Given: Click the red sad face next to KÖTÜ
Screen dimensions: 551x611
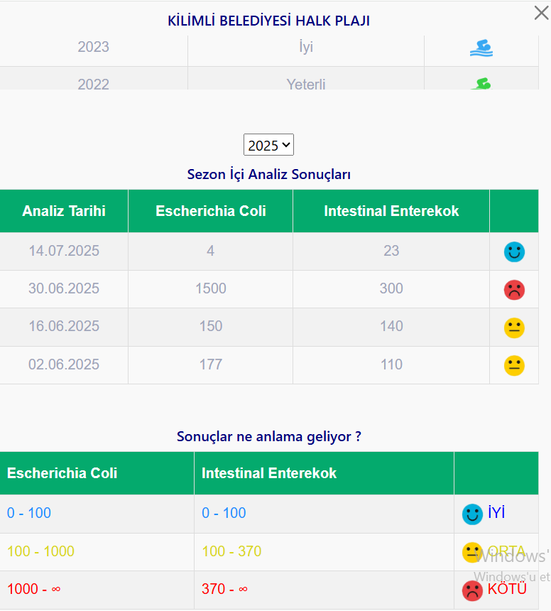Looking at the screenshot, I should [x=472, y=590].
